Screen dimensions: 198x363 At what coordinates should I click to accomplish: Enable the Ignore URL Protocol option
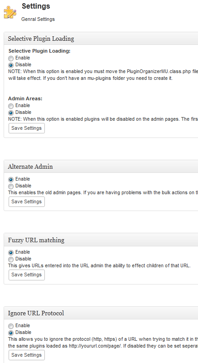tap(11, 326)
